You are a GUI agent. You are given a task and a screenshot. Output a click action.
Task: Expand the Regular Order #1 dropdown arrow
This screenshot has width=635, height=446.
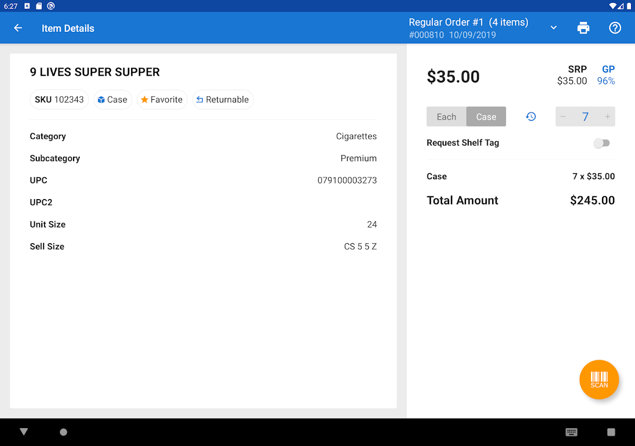click(x=554, y=28)
